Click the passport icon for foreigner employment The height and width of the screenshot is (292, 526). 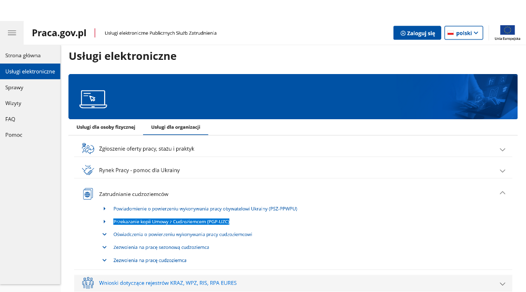pos(88,194)
